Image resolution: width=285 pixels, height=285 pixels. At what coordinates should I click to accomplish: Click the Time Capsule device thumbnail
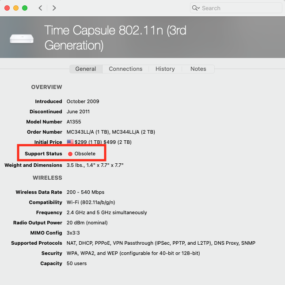point(22,39)
